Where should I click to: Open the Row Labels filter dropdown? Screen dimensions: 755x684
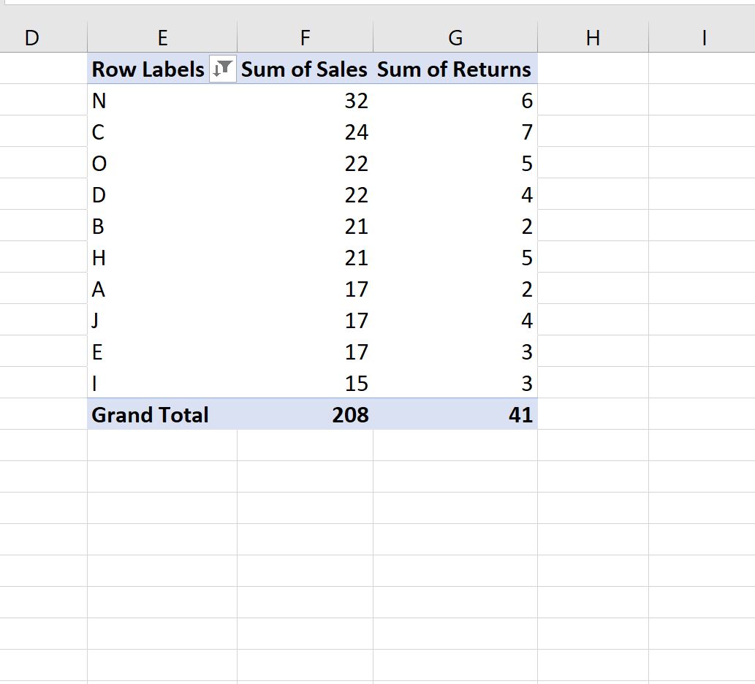222,69
